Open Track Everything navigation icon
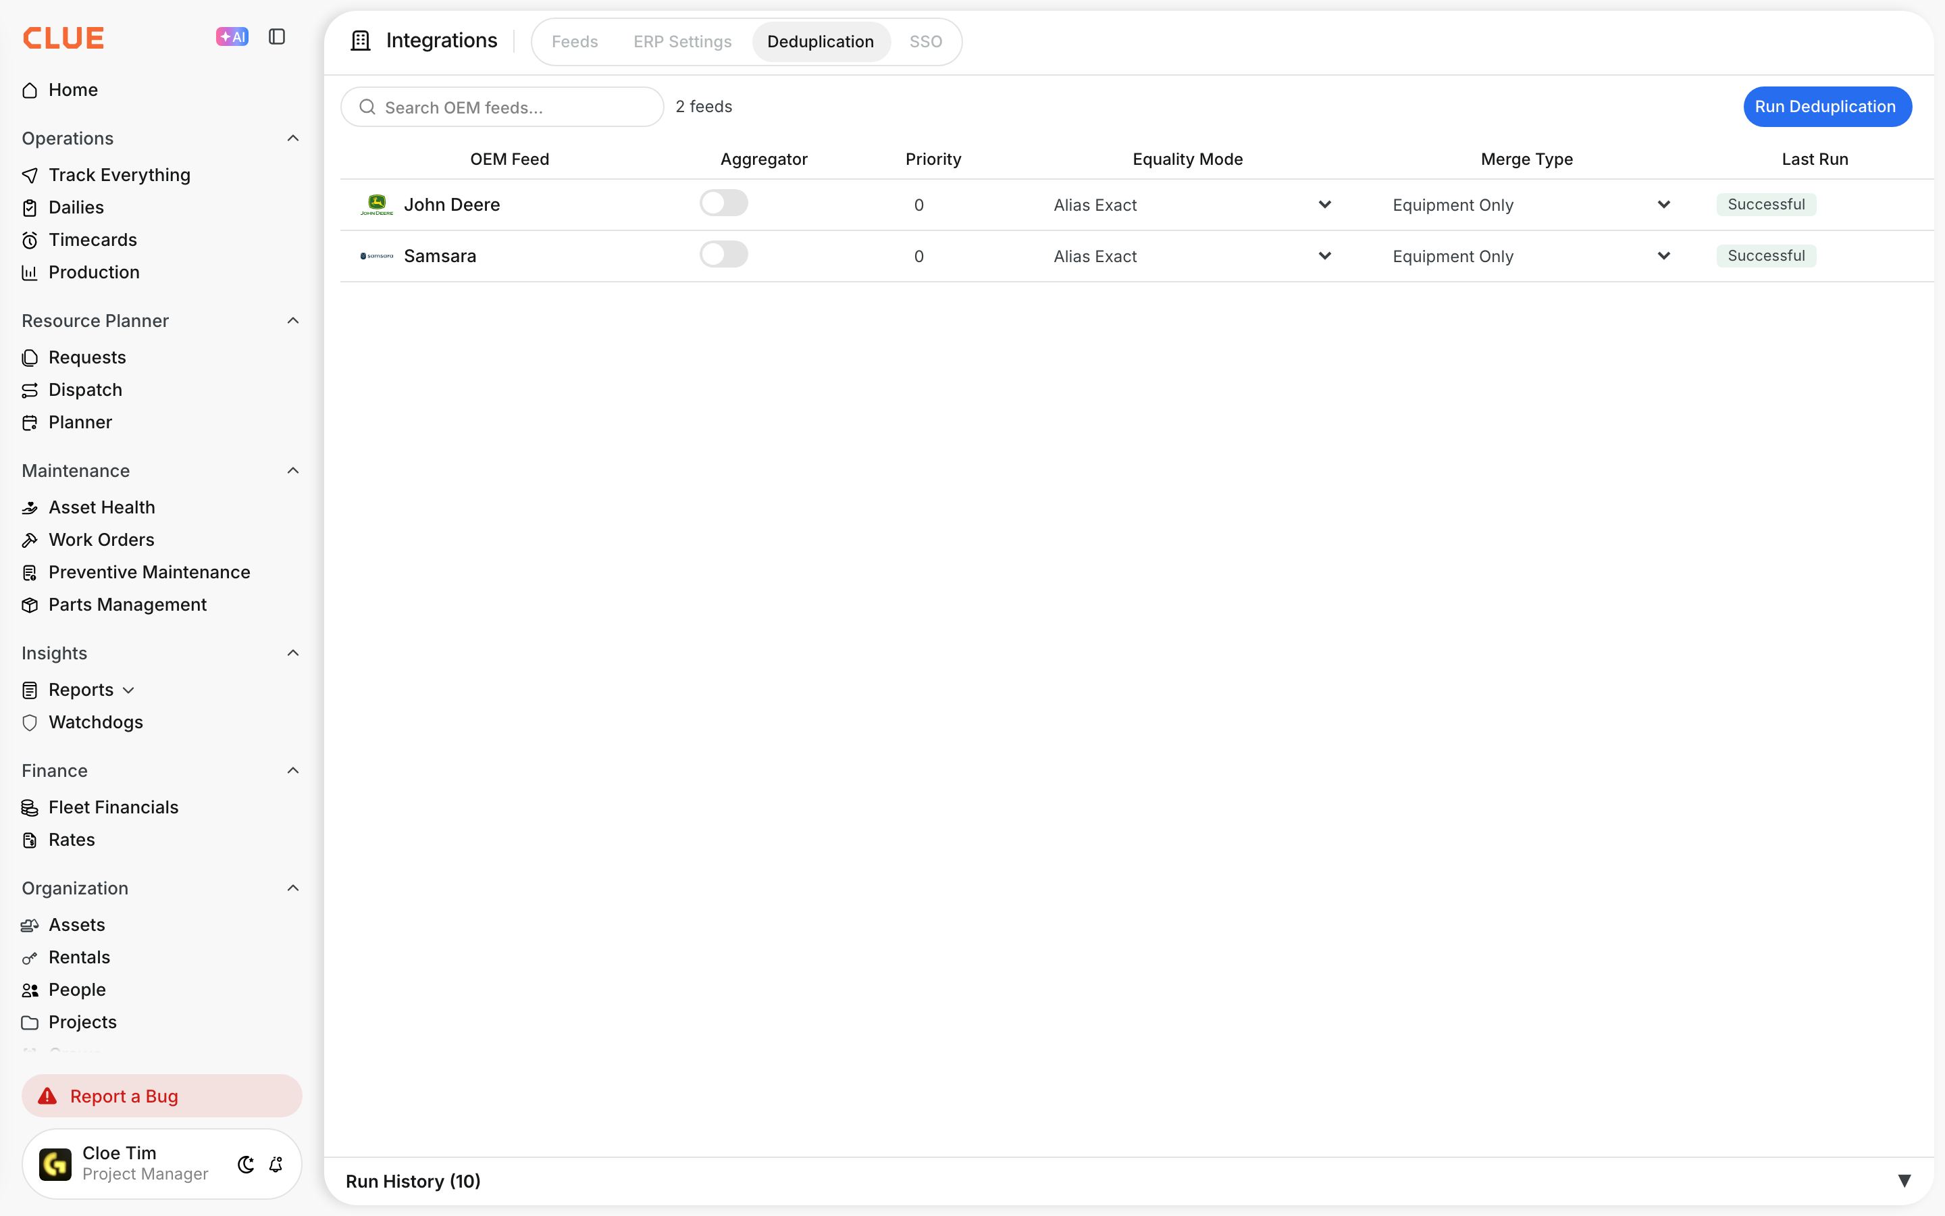Viewport: 1945px width, 1216px height. coord(30,176)
